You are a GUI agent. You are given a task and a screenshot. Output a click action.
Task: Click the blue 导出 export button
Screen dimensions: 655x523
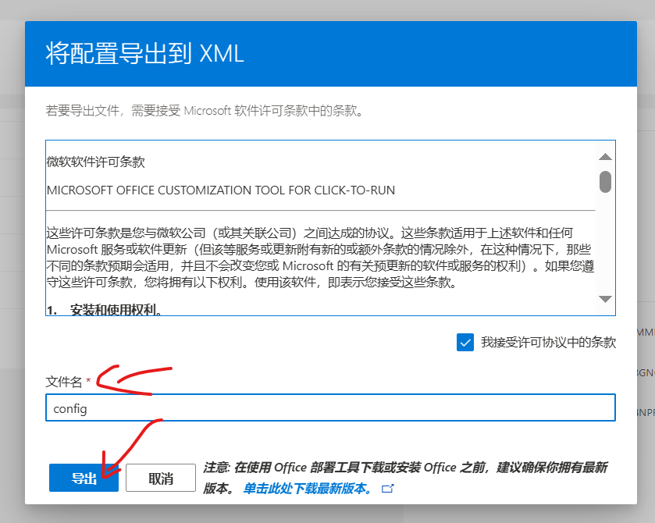(84, 478)
